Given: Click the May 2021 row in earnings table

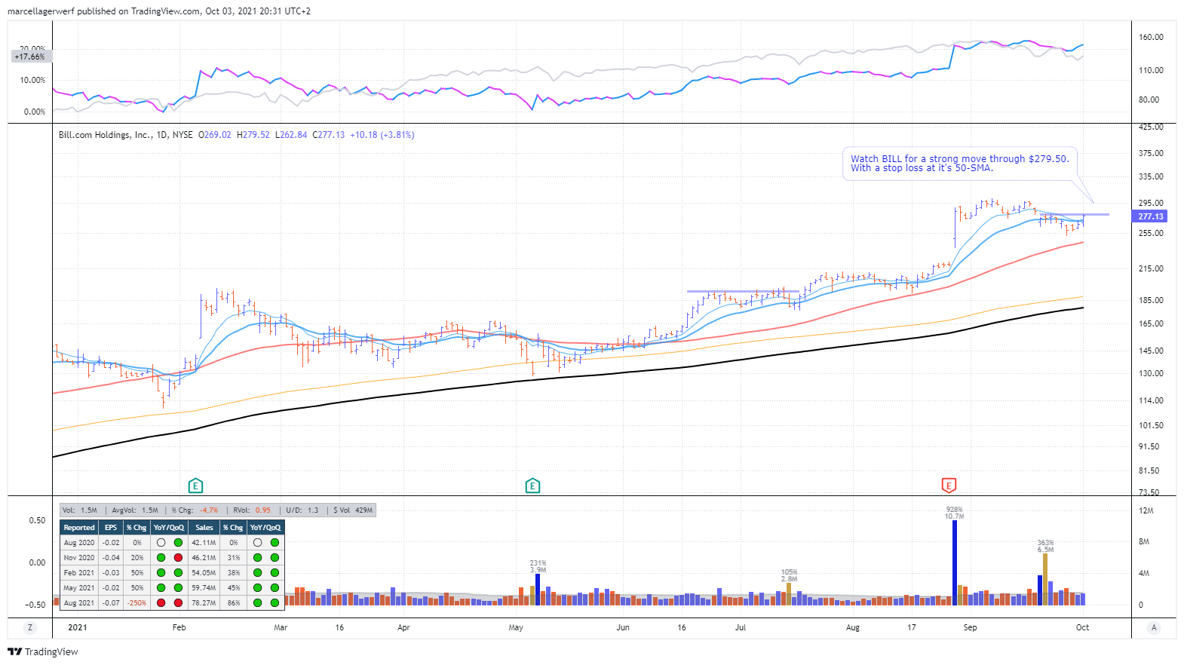Looking at the screenshot, I should pyautogui.click(x=172, y=588).
